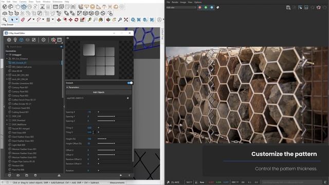Open the Extensions menu in SketchUp

click(58, 2)
